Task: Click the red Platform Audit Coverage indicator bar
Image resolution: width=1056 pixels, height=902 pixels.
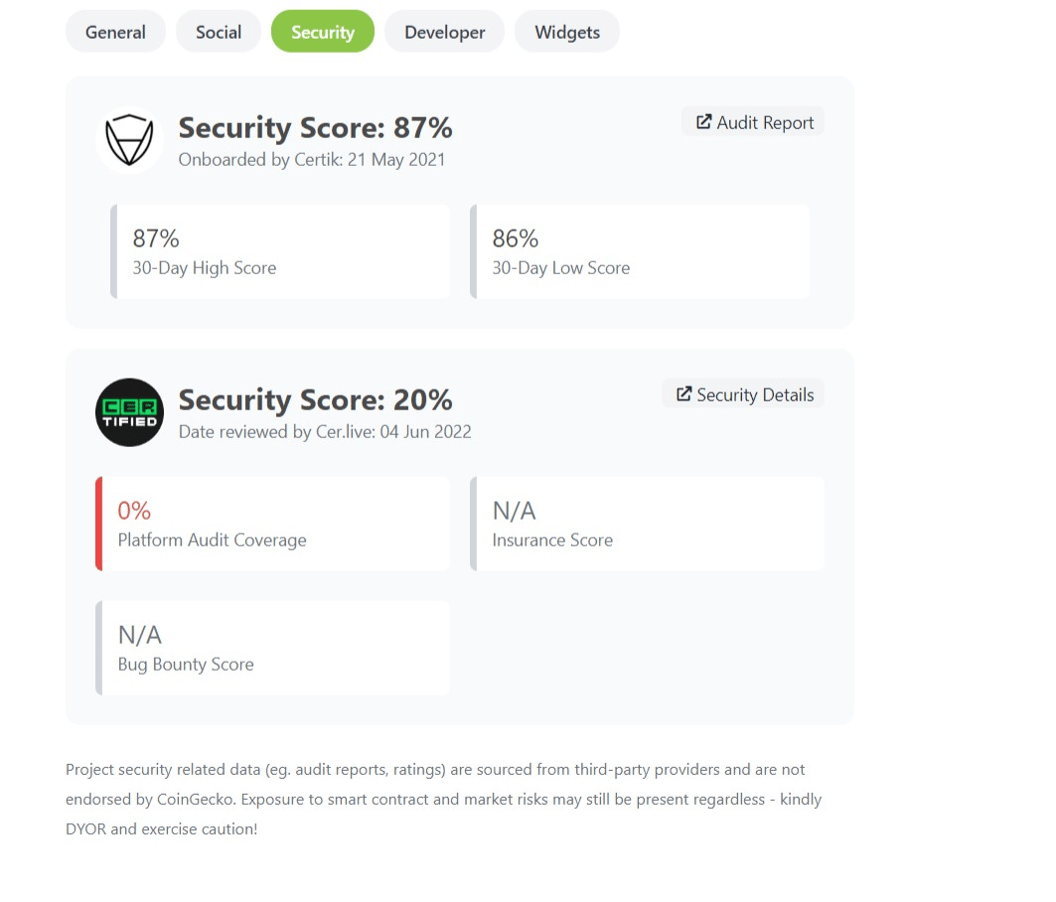Action: click(98, 525)
